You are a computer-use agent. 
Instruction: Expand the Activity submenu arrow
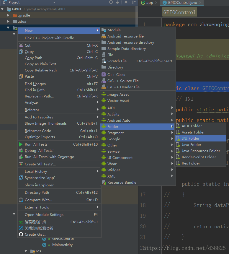(172, 114)
